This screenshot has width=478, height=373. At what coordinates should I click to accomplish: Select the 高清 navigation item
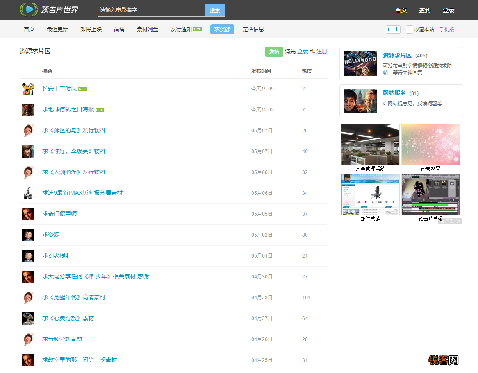coord(119,29)
